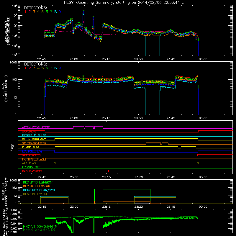The width and height of the screenshot is (236, 236).
Task: Click the DECIMATION_ENERGY legend entry
Action: click(x=38, y=182)
